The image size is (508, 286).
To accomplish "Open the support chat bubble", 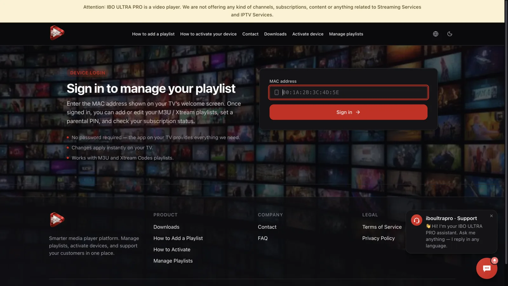I will (x=486, y=268).
